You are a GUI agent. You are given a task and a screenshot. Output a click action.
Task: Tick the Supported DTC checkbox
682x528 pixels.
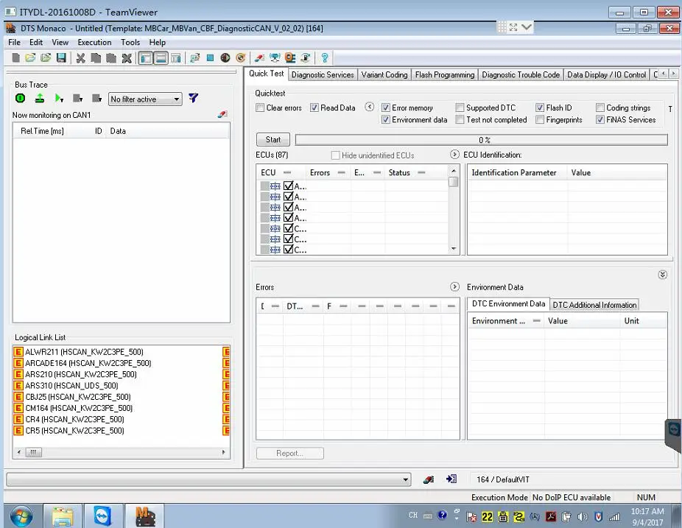click(x=460, y=108)
